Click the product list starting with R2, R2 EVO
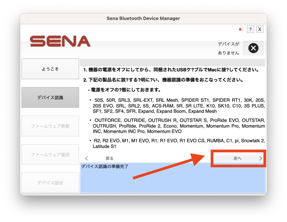287x222 pixels. coord(179,143)
